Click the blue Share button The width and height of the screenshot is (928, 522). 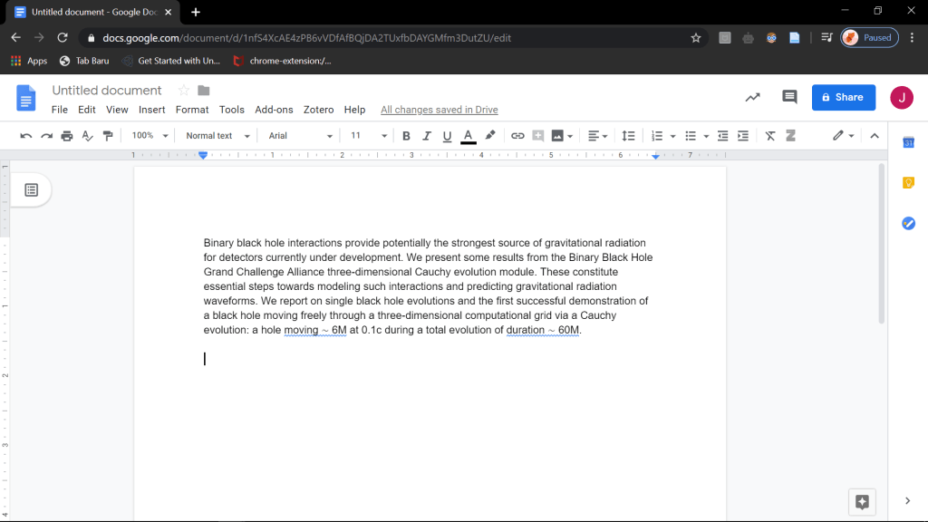[843, 97]
